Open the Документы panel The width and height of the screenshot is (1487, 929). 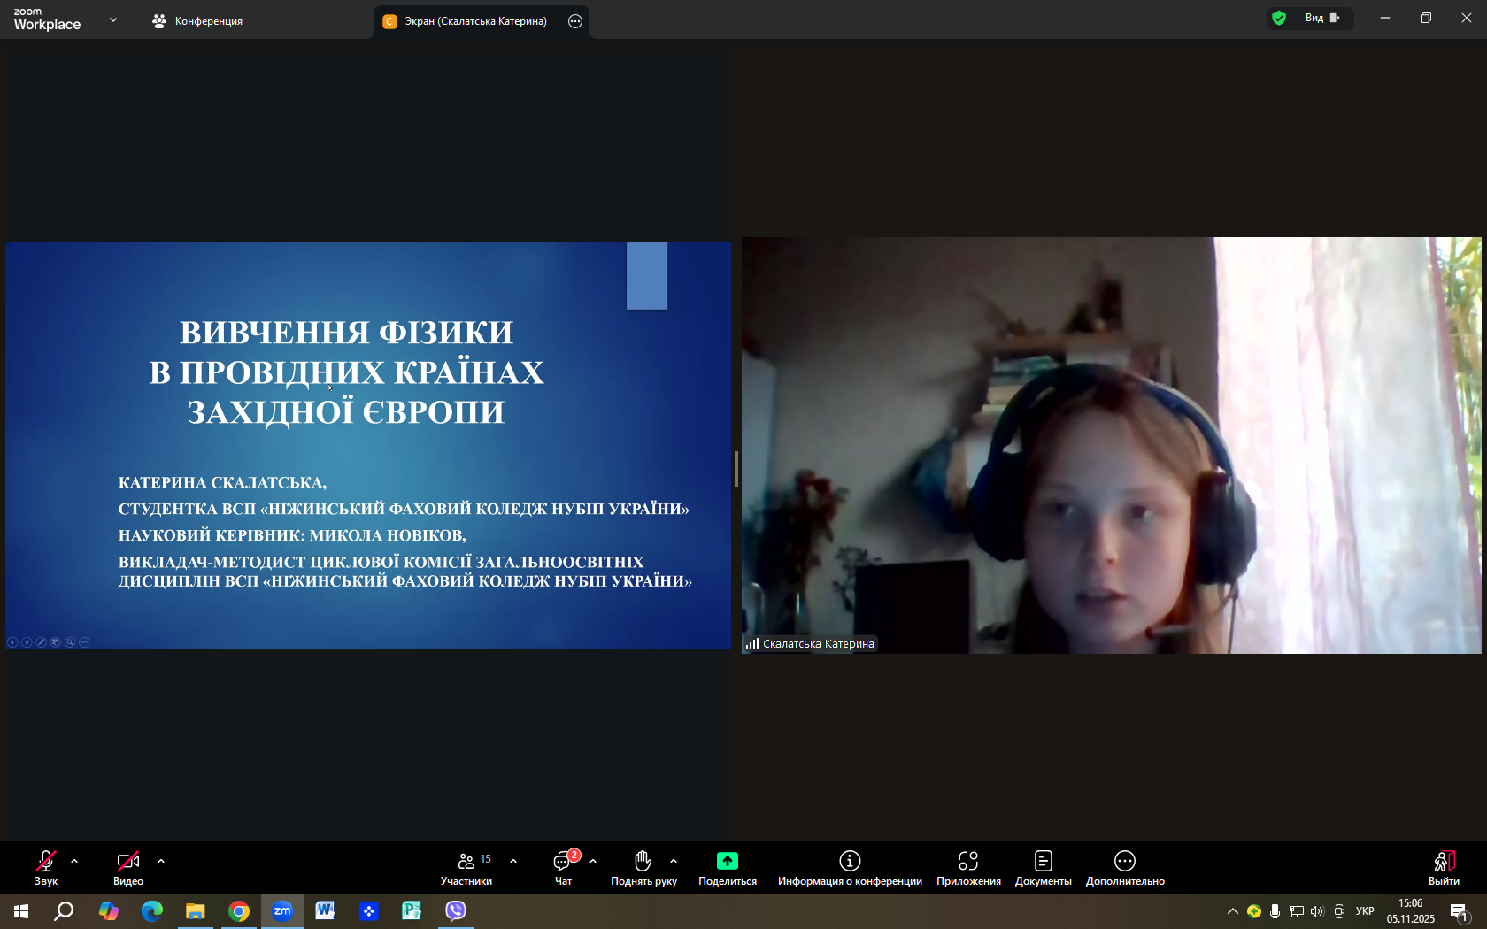1043,867
